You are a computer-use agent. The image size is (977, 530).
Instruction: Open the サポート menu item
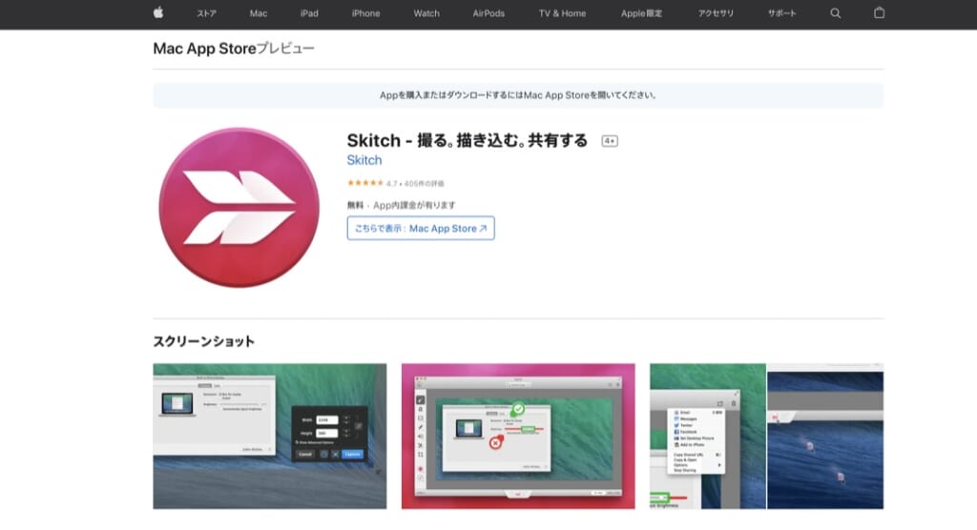pyautogui.click(x=782, y=13)
